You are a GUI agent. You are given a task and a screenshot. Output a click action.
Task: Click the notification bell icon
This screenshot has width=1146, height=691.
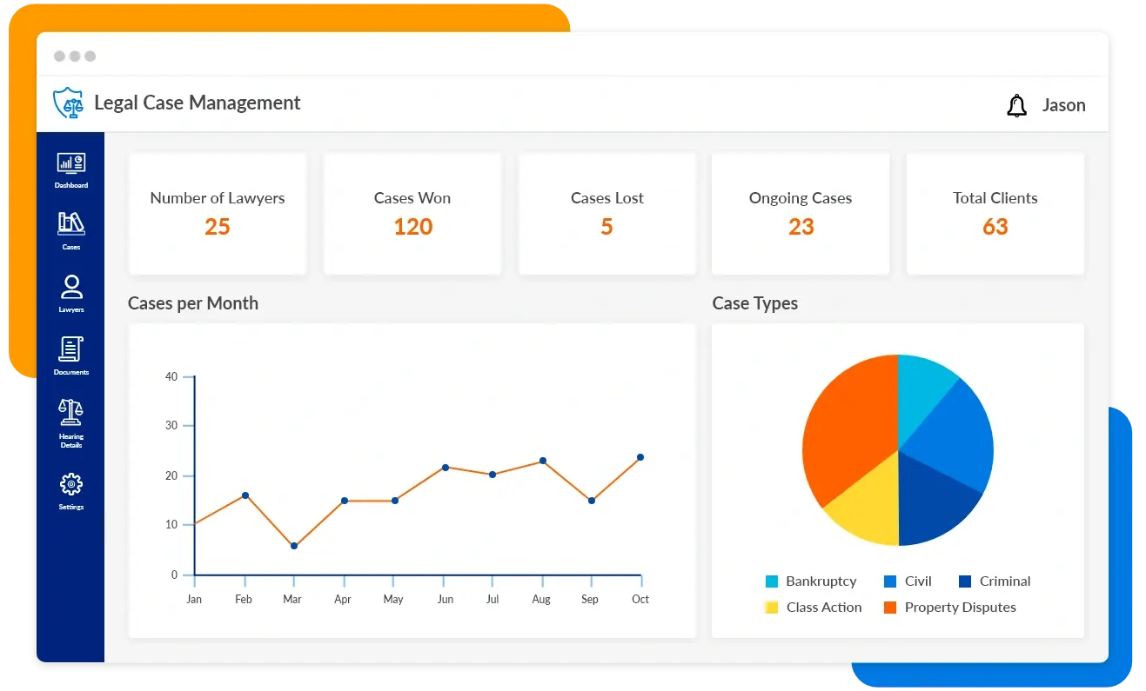point(1016,104)
